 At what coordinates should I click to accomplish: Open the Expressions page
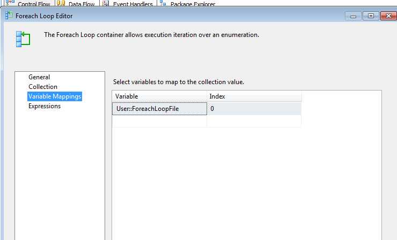click(x=45, y=106)
